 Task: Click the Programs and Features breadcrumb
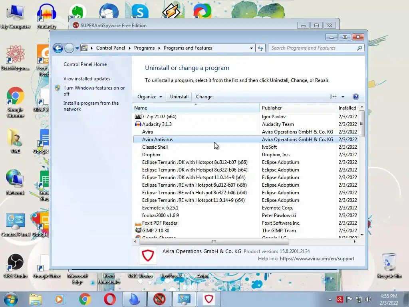[188, 48]
